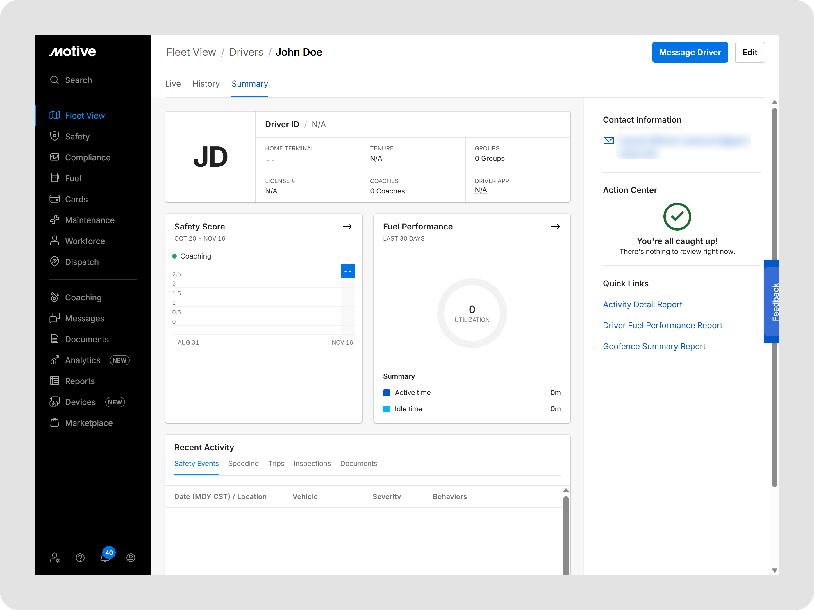Expand the Safety Score card arrow
Image resolution: width=814 pixels, height=610 pixels.
(347, 227)
